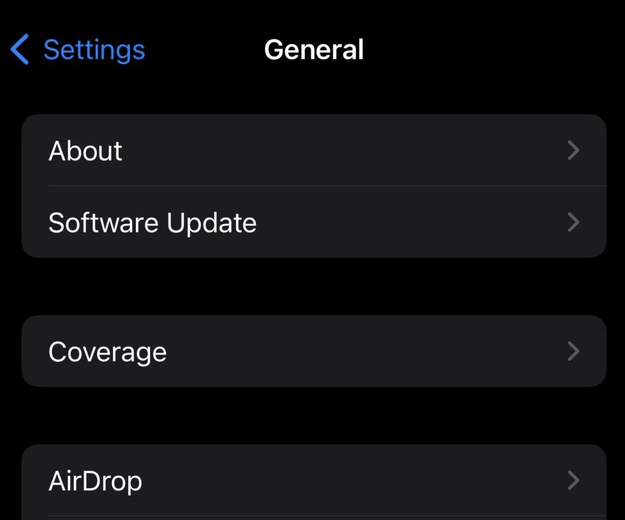Screen dimensions: 625x520
Task: Go back via the Settings link
Action: 94,50
